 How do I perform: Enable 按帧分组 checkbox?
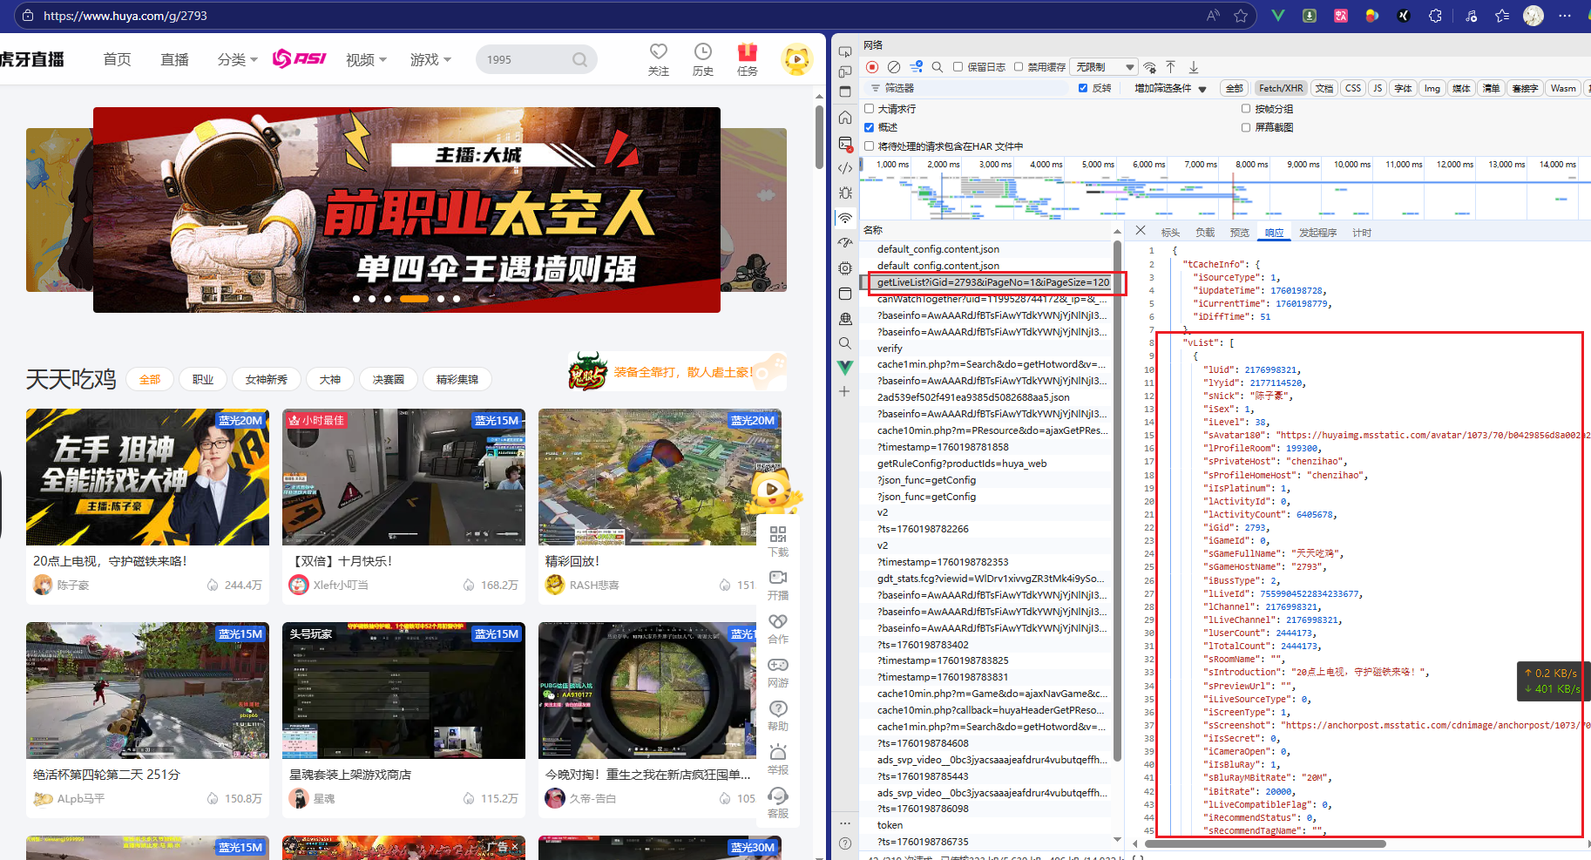[1246, 109]
